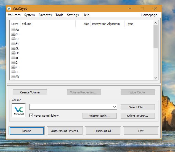Click the Create Volume button

30,92
